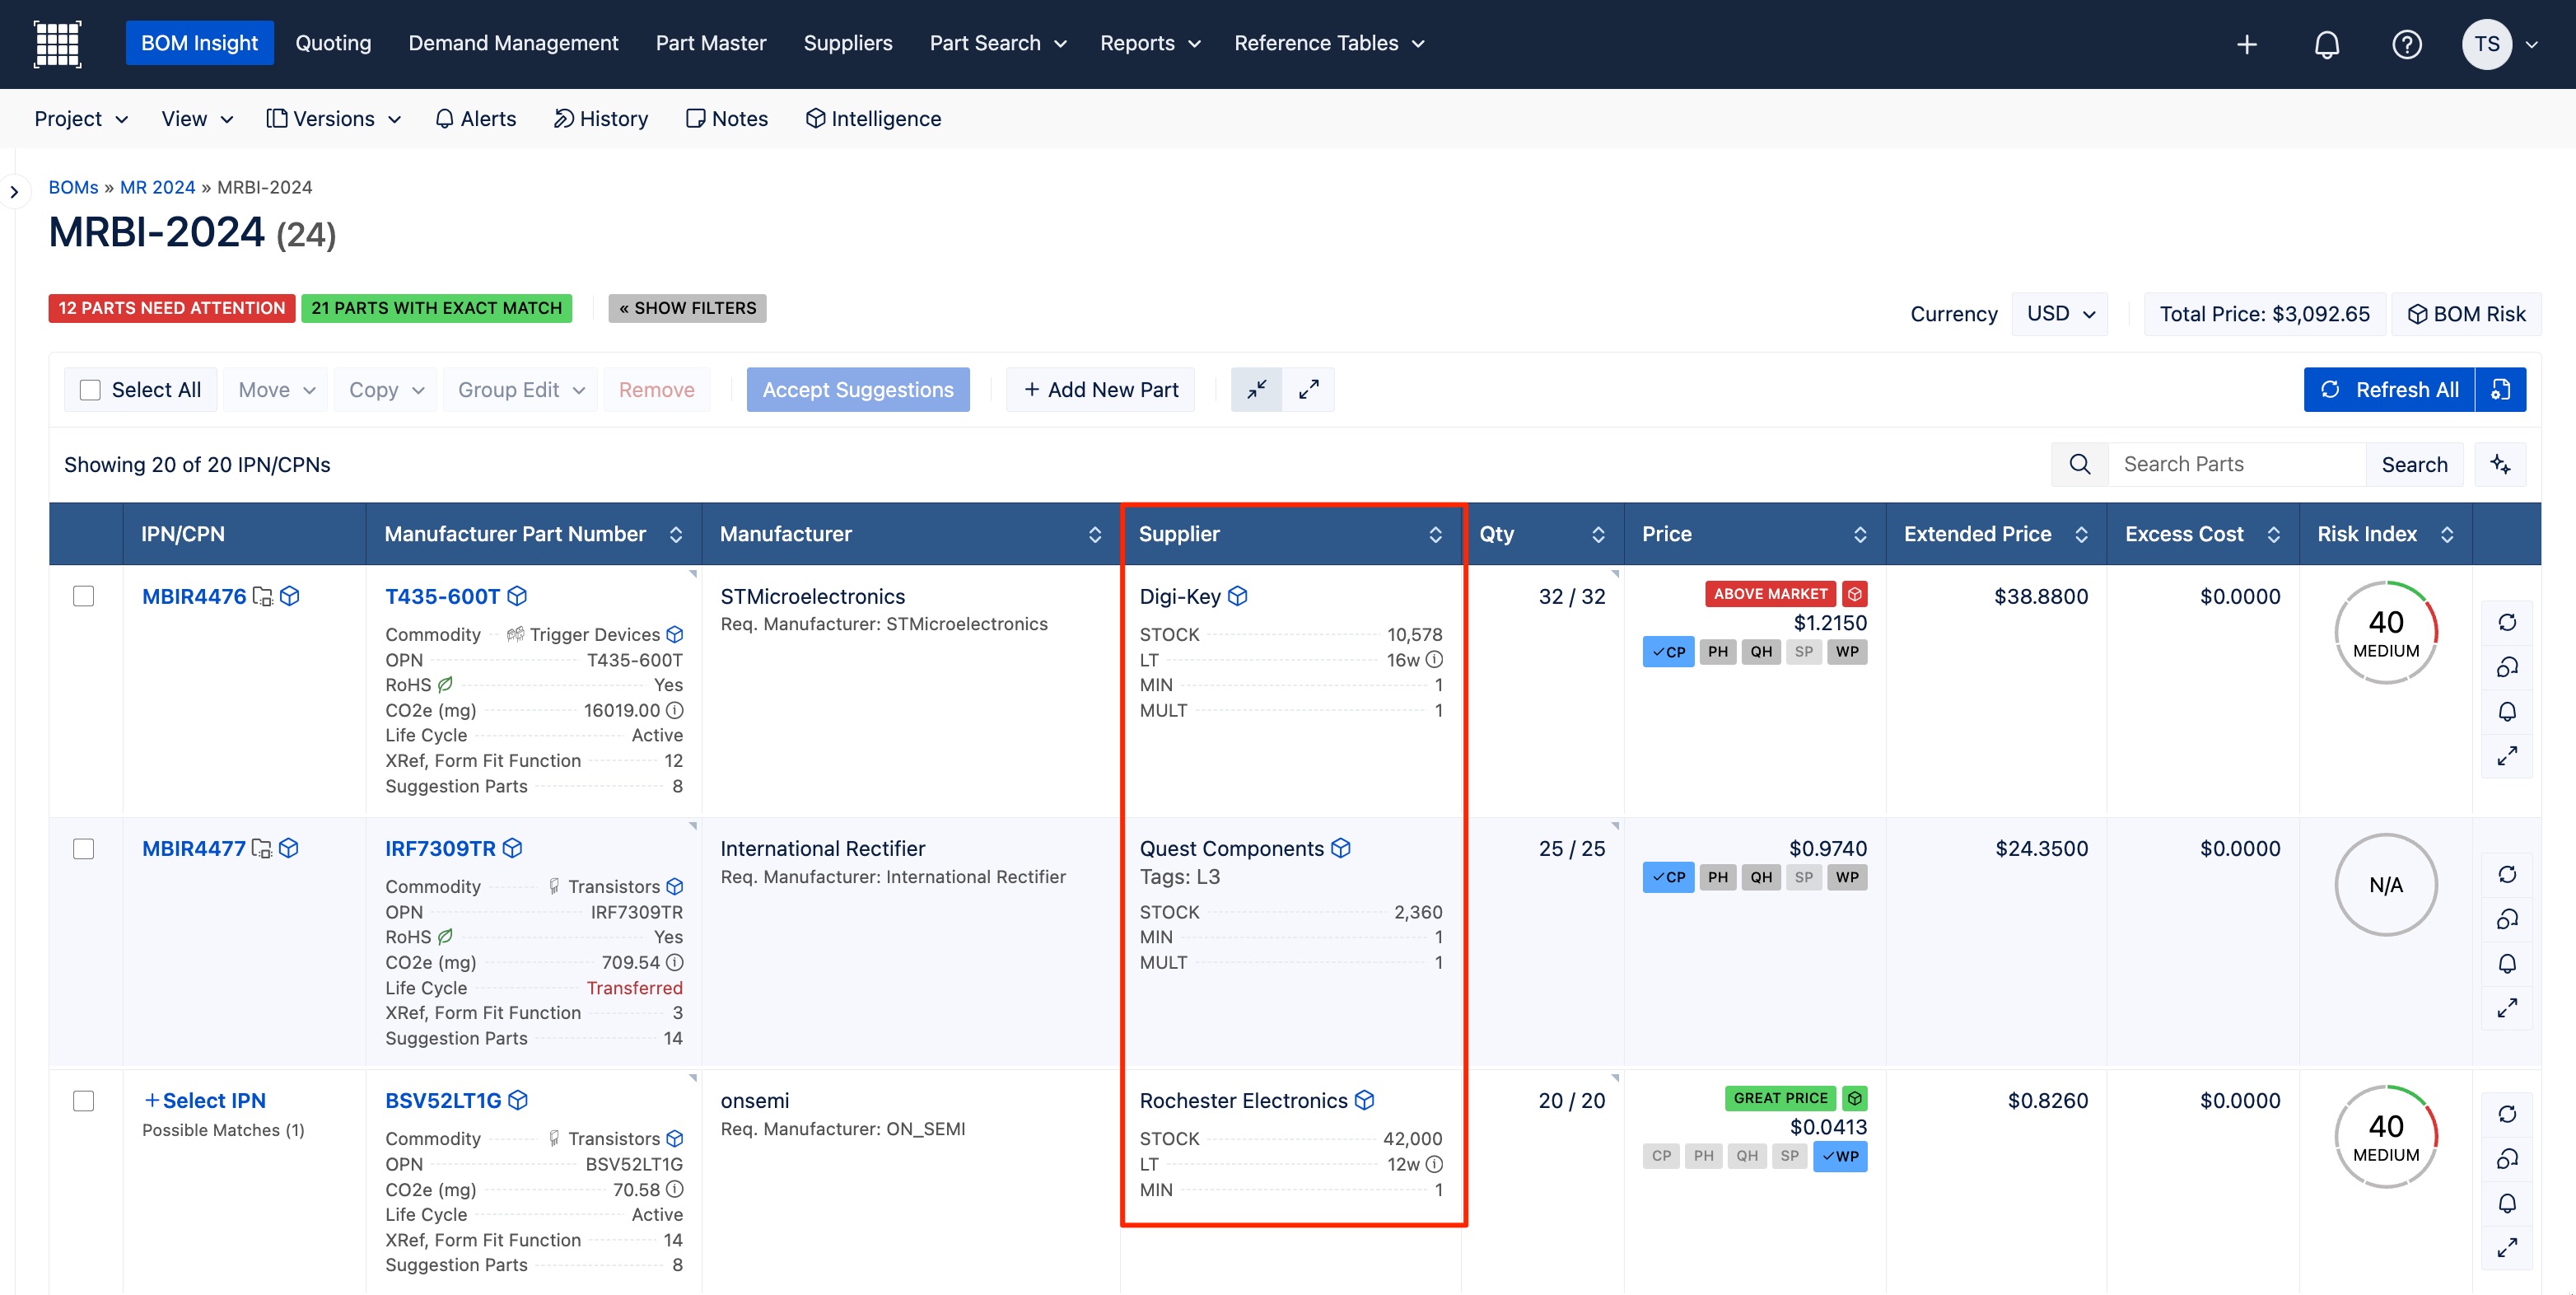Open the Versions dropdown
Screen dimensions: 2576x1295
click(x=334, y=119)
